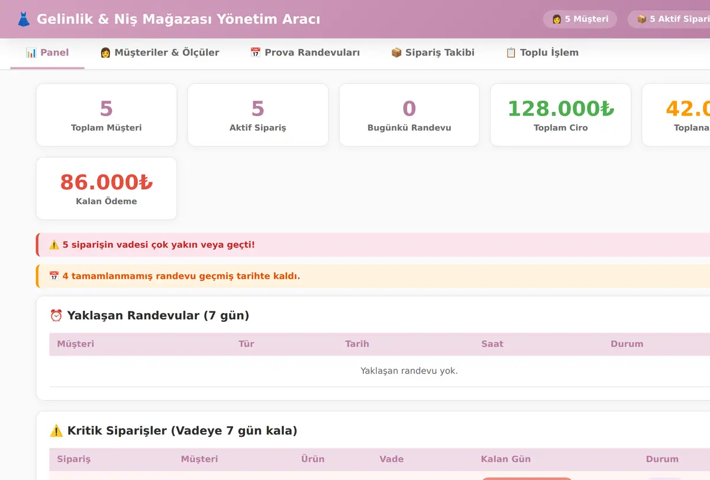Select the Toplu İşlem tab
The image size is (710, 480).
[542, 53]
